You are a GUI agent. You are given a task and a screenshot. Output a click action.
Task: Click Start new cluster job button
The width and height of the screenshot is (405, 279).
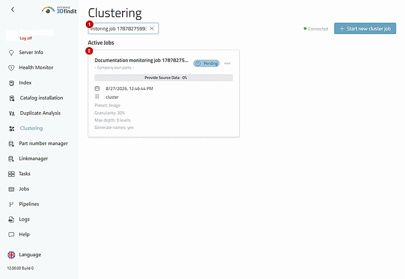(365, 29)
